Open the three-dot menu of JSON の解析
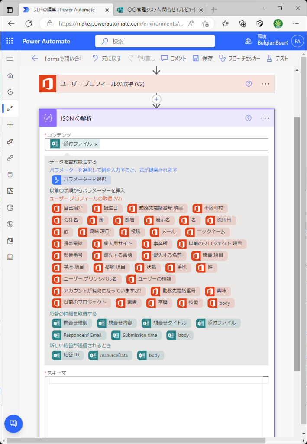The height and width of the screenshot is (444, 307). point(265,118)
